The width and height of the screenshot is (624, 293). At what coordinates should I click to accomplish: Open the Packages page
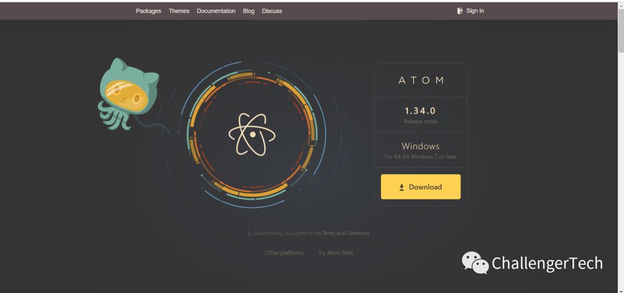click(x=148, y=11)
